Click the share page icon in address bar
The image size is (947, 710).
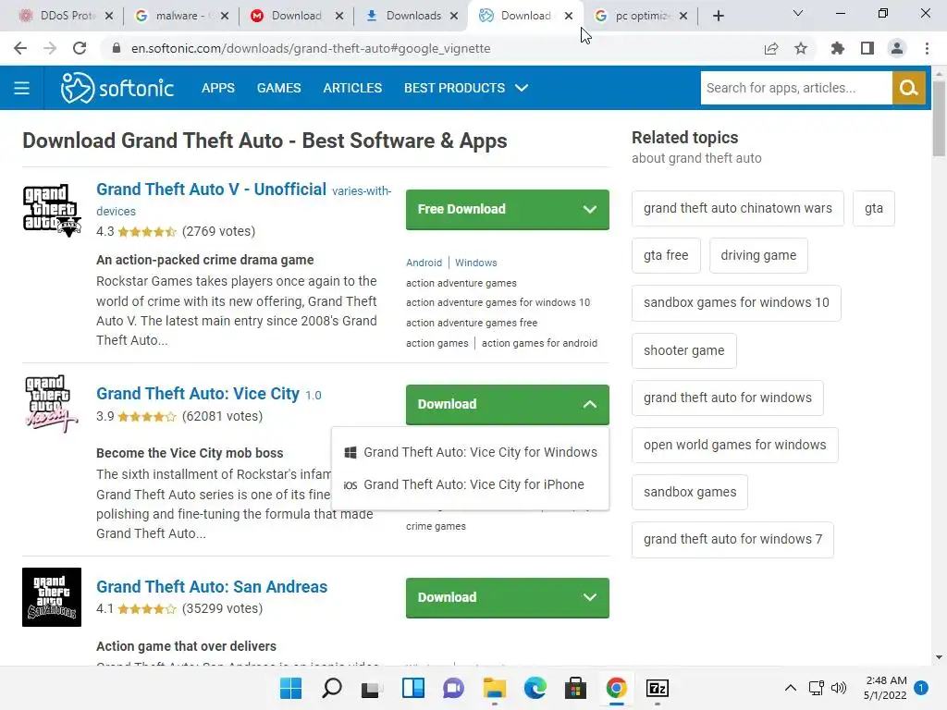point(771,48)
